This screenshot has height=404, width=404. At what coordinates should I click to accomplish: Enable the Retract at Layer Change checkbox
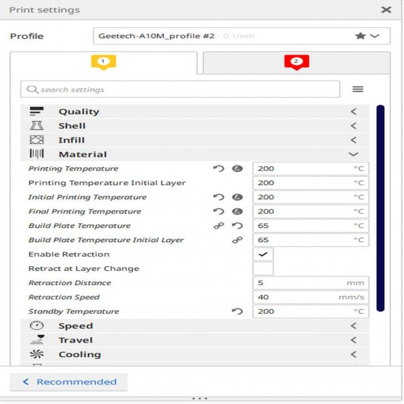pyautogui.click(x=263, y=269)
